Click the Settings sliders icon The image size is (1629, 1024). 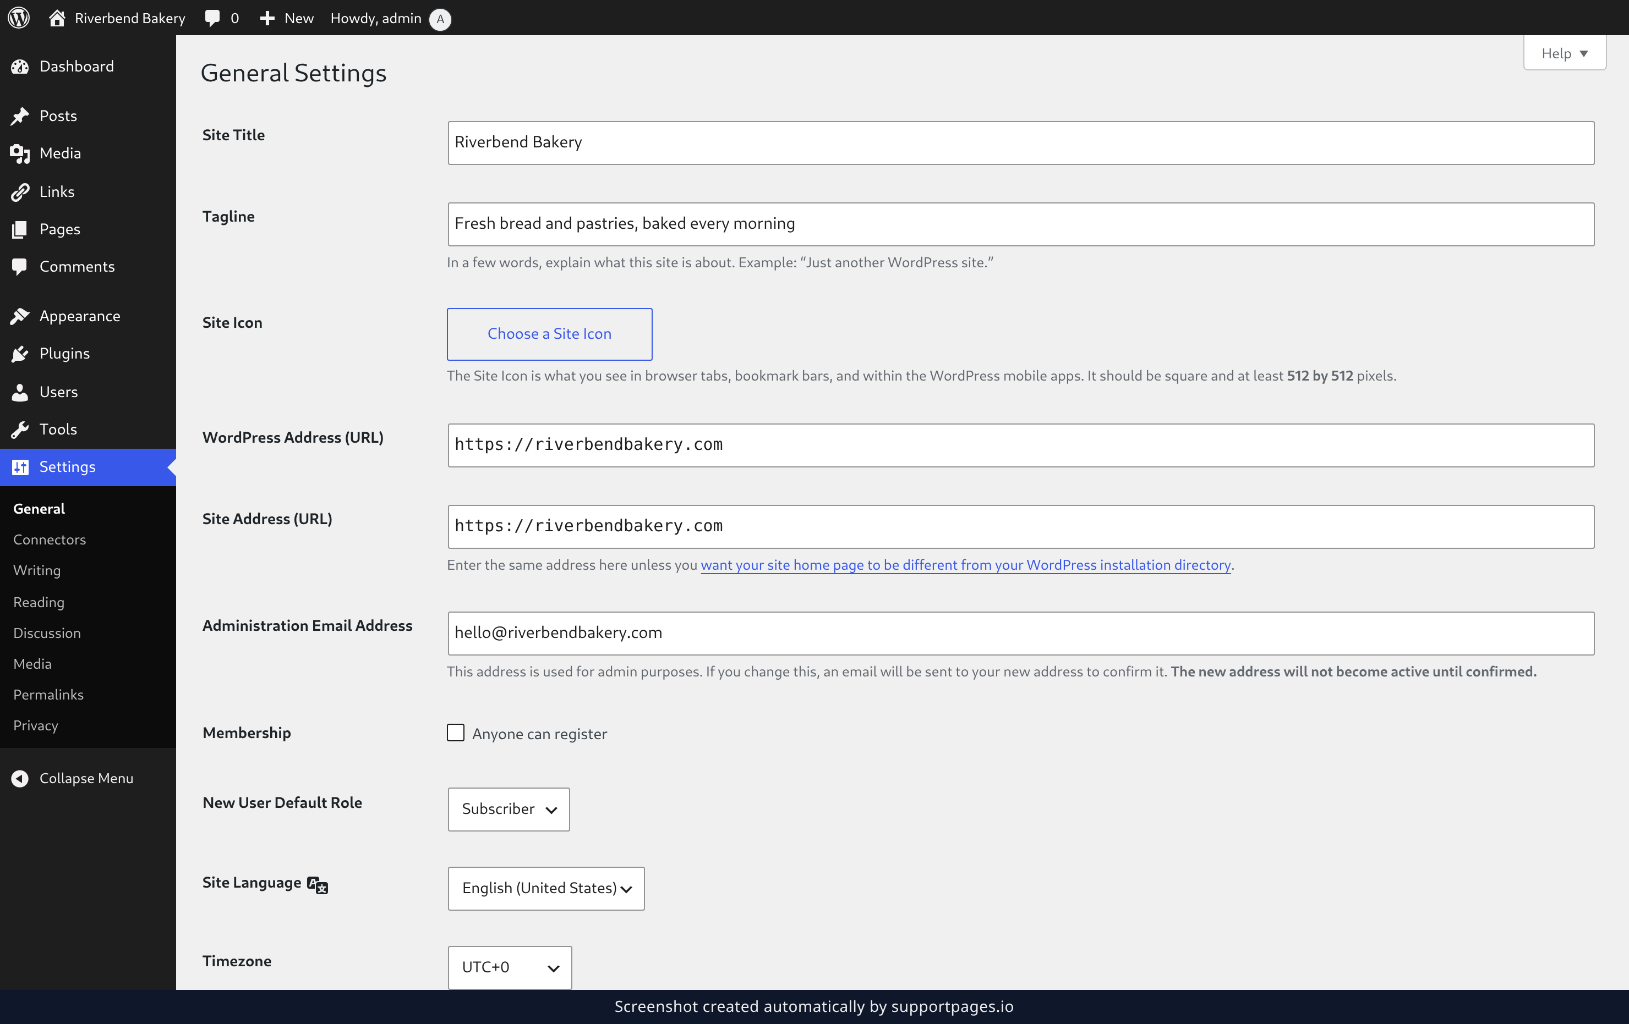coord(20,466)
